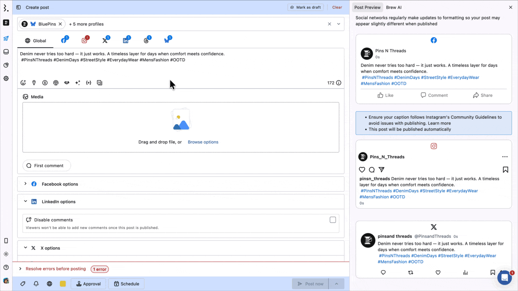This screenshot has height=291, width=518.
Task: Click the location pin icon
Action: point(34,83)
